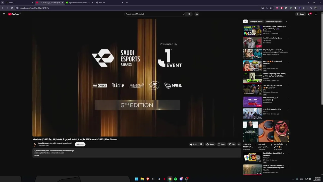Open options for the SXB ARC Raiders video

click(x=288, y=62)
